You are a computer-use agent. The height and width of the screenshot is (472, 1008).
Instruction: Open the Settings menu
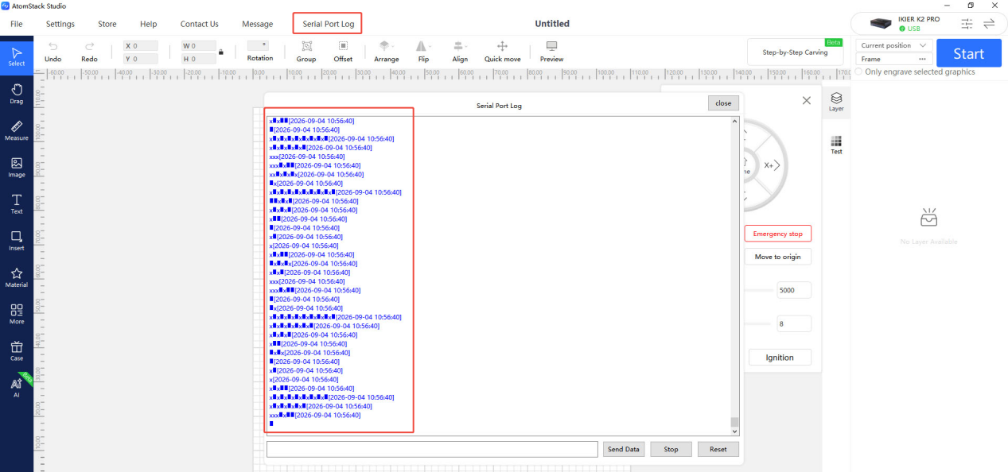tap(60, 24)
